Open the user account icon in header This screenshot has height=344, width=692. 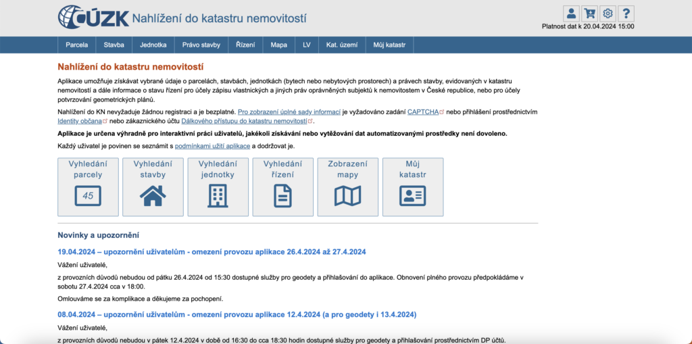click(x=571, y=14)
